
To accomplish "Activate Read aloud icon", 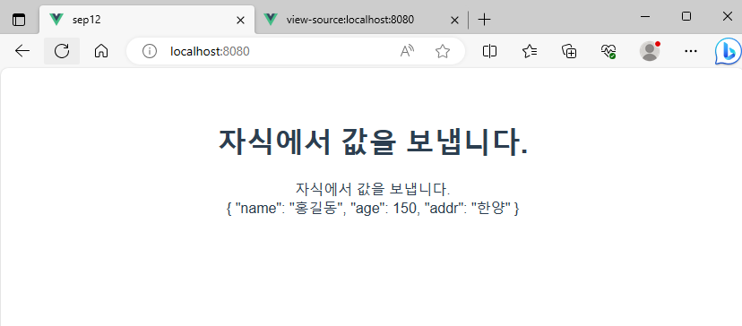I will click(x=407, y=51).
